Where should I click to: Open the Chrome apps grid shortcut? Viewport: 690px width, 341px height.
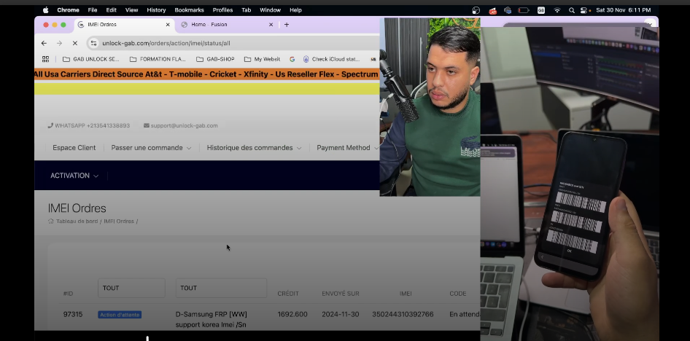coord(45,59)
